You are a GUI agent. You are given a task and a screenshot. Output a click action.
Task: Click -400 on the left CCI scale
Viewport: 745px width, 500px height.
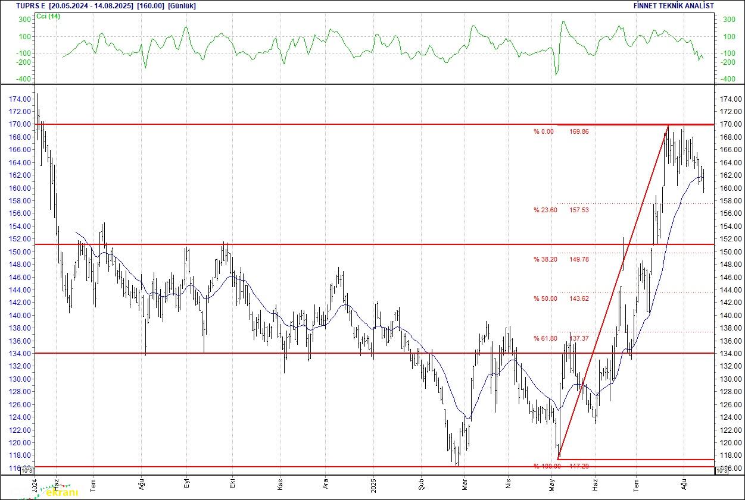point(23,79)
